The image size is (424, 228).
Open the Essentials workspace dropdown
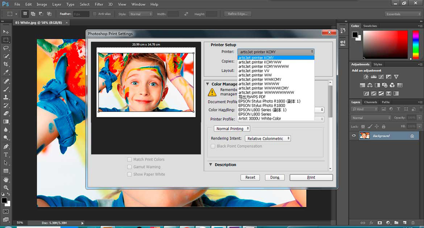[403, 14]
